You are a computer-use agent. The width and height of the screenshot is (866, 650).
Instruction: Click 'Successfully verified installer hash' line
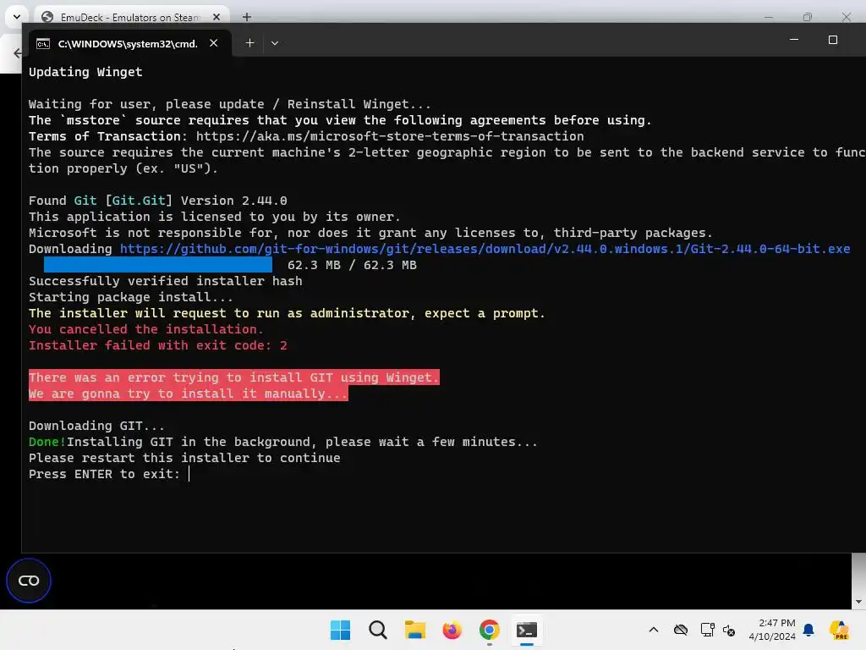point(166,281)
